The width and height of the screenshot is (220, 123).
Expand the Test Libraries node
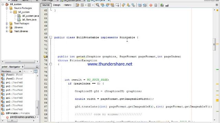click(7, 31)
